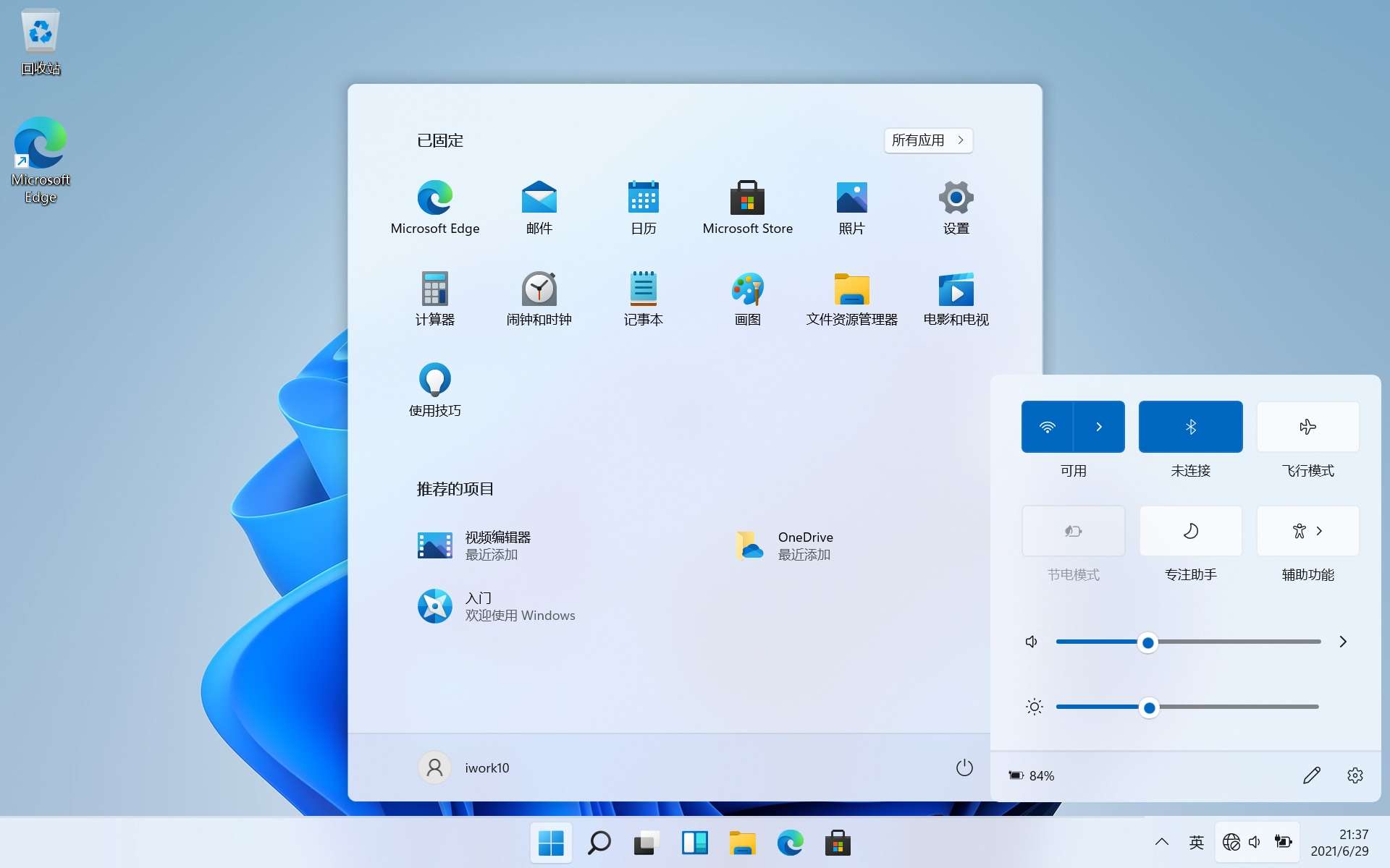Open iwork10 user account menu
The width and height of the screenshot is (1390, 868).
click(465, 767)
